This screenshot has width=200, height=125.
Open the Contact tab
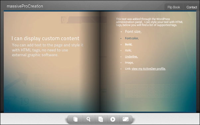coord(192,7)
